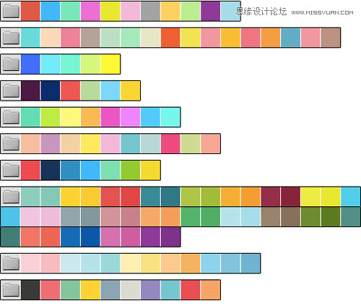Select the lightest pink swatch beside the pastel group's folder
Image resolution: width=361 pixels, height=306 pixels.
[30, 263]
